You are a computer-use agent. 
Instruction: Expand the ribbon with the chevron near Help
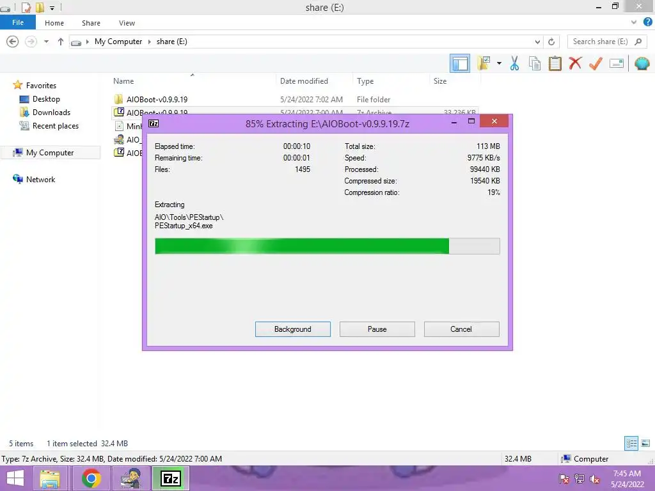pos(634,22)
